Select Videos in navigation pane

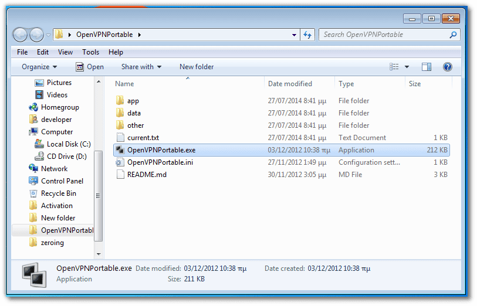coord(51,95)
